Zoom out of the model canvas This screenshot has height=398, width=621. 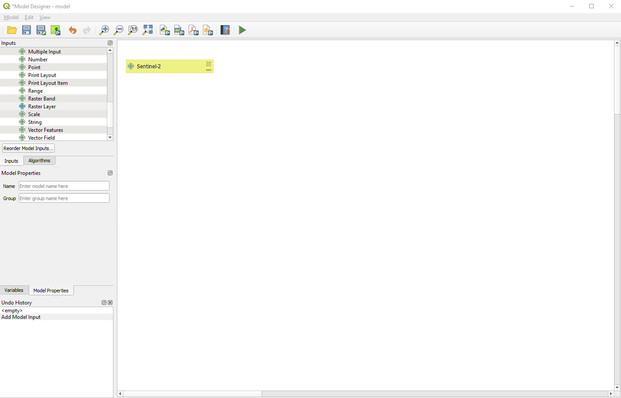tap(119, 30)
